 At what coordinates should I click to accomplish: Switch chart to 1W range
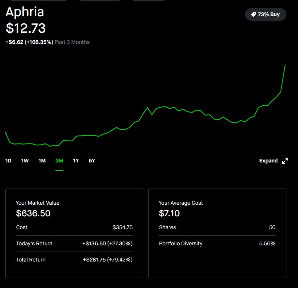(x=25, y=161)
